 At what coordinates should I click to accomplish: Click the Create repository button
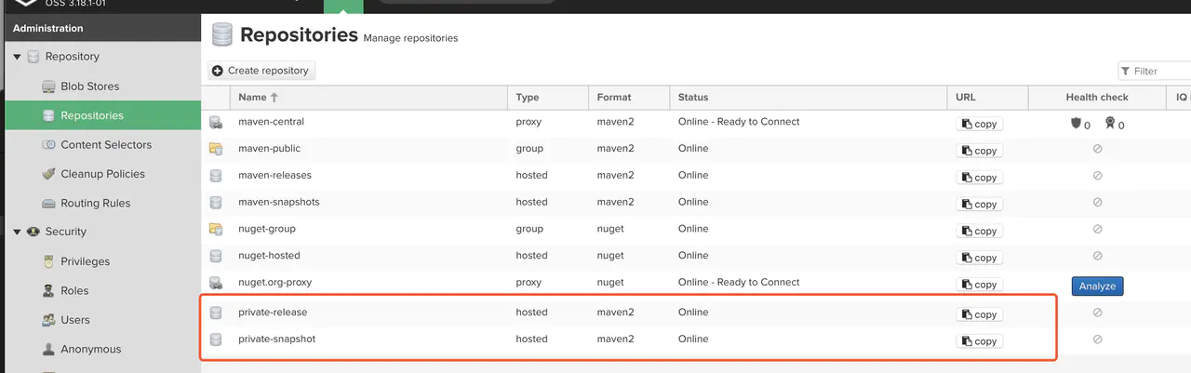coord(262,71)
